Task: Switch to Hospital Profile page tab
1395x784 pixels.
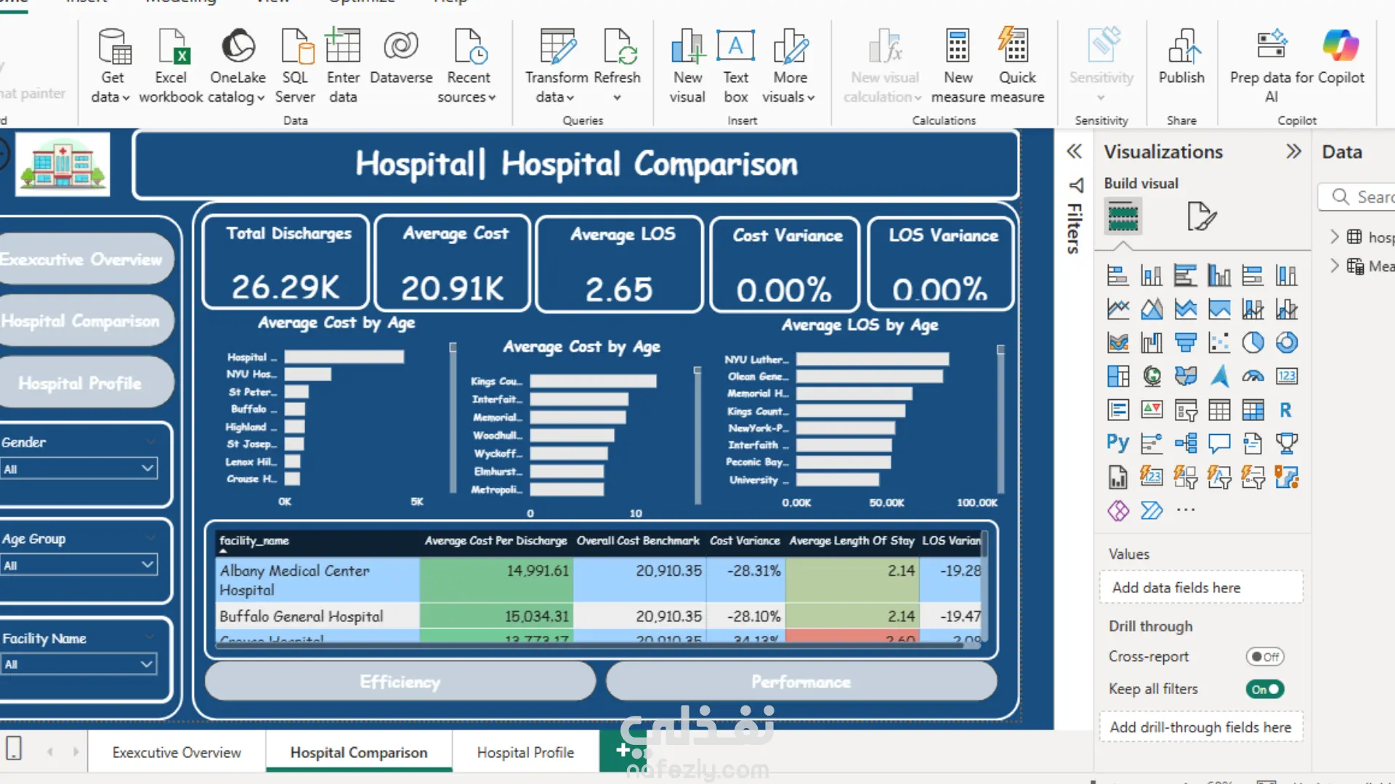Action: (525, 753)
